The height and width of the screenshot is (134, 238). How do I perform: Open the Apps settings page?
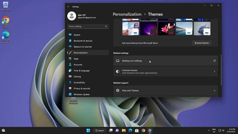tap(88, 59)
